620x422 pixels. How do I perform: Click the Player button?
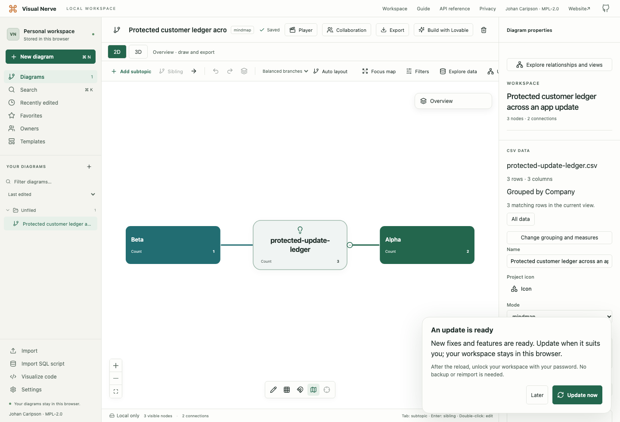coord(301,30)
